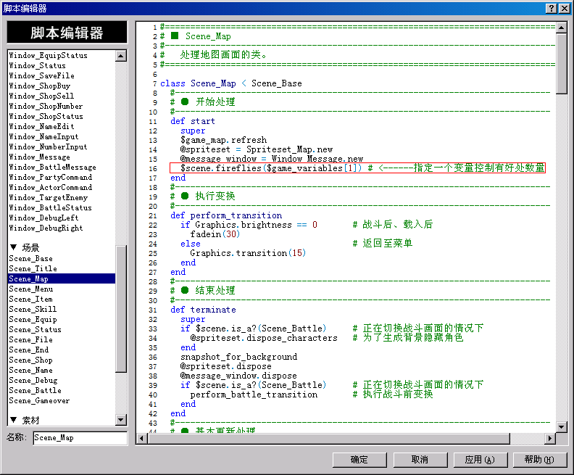This screenshot has width=574, height=475.
Task: Click the 应用(A) button
Action: 481,460
